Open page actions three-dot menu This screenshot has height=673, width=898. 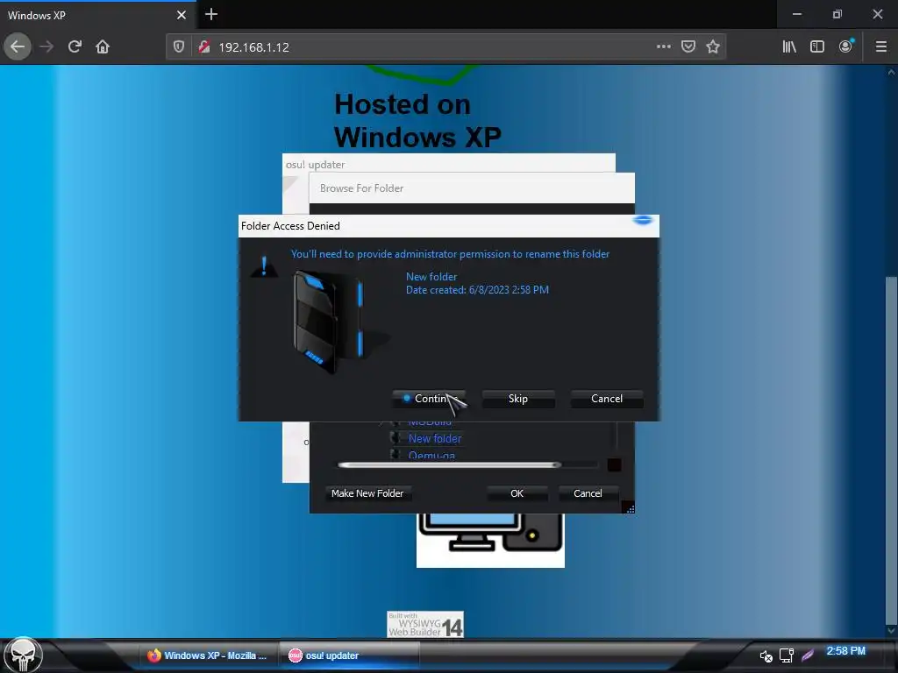pyautogui.click(x=664, y=46)
